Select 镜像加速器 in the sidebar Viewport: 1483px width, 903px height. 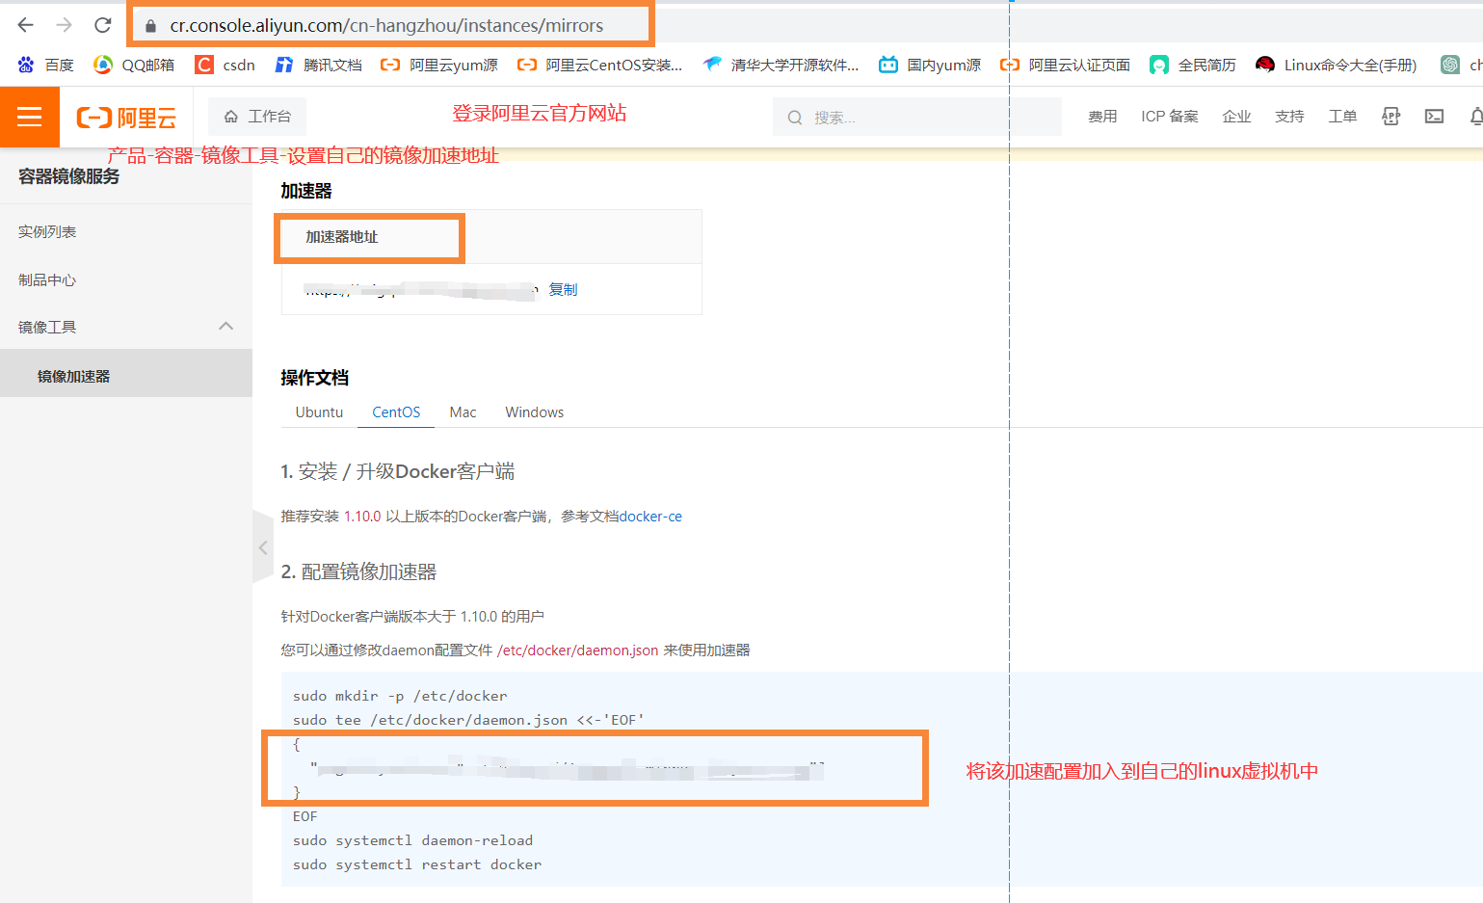pyautogui.click(x=126, y=374)
